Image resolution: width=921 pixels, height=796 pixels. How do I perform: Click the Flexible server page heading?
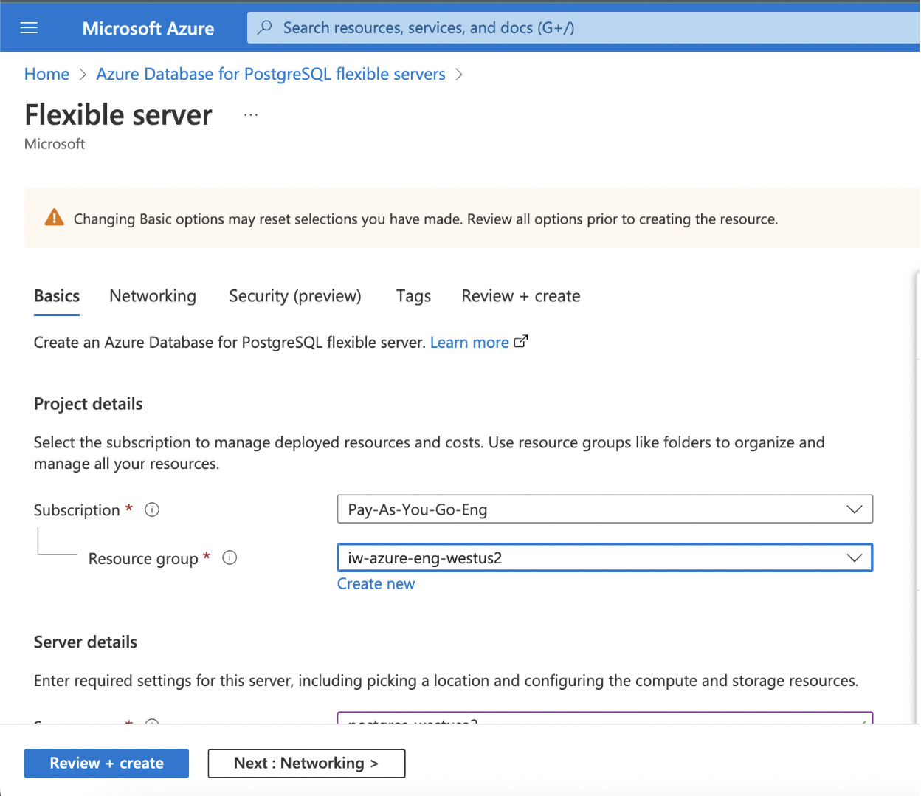(x=118, y=115)
